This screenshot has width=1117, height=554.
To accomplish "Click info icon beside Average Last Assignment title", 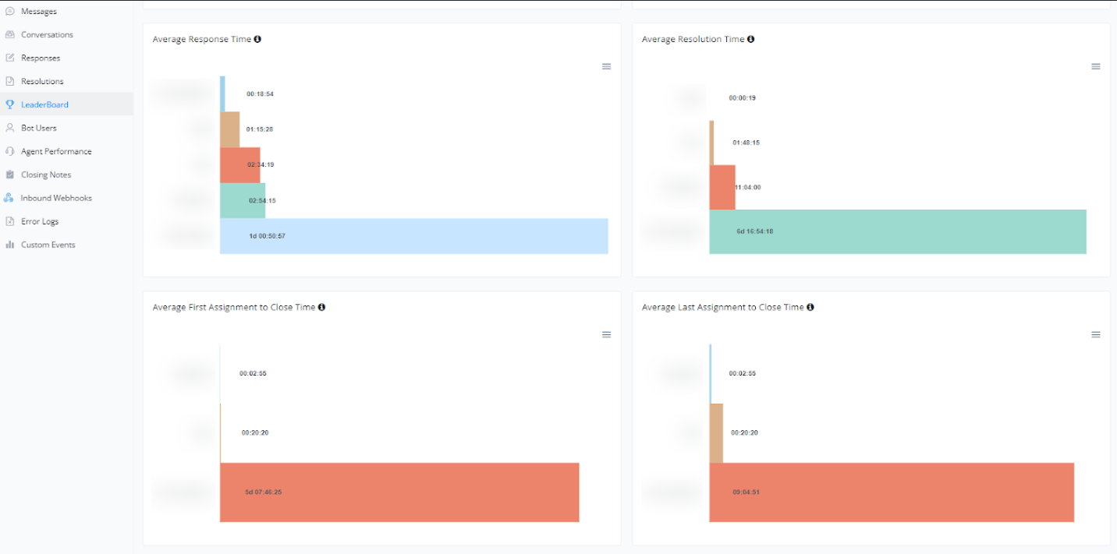I will point(810,307).
